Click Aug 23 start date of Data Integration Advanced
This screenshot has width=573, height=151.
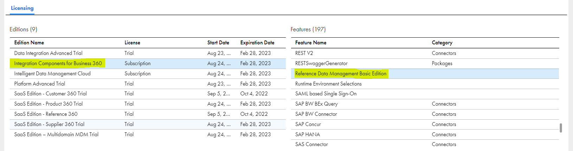(219, 53)
